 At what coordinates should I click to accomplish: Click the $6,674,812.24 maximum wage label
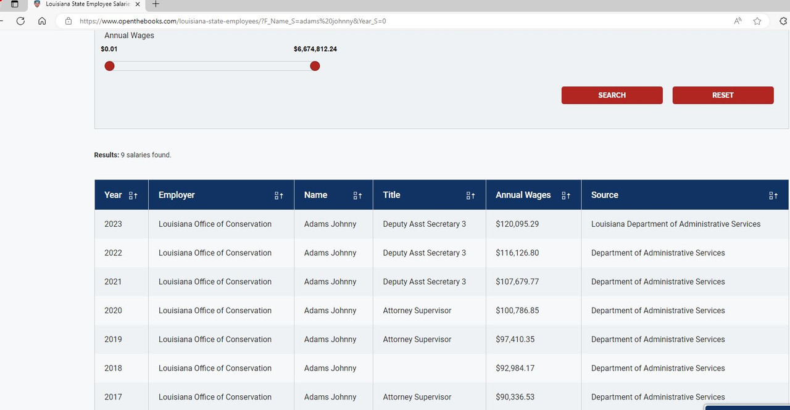point(315,49)
